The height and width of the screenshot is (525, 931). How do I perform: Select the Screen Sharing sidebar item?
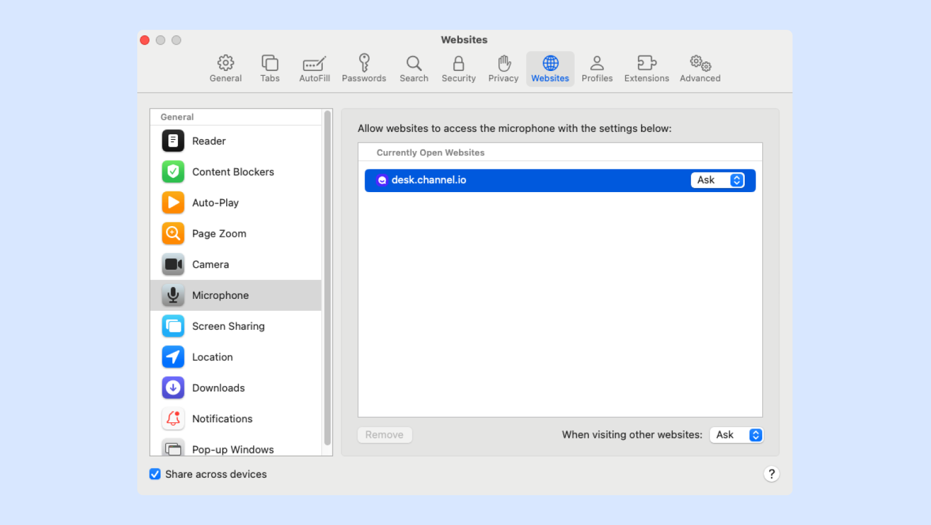[228, 326]
